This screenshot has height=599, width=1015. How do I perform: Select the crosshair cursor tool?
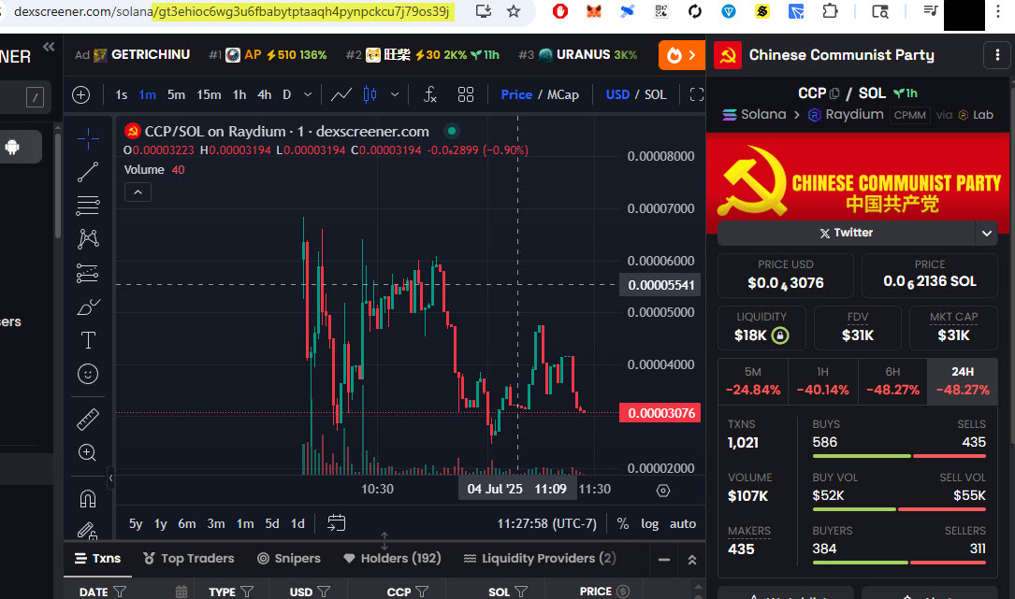pyautogui.click(x=88, y=137)
